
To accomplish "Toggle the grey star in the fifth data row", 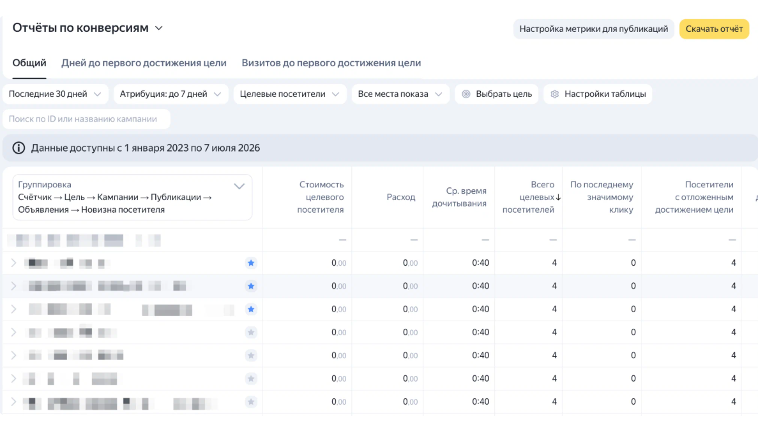I will [251, 356].
